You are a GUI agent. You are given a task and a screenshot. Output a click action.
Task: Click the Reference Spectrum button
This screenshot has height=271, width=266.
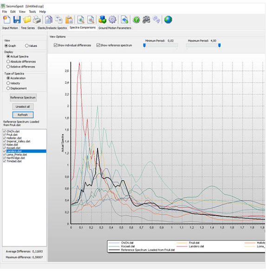click(x=23, y=98)
